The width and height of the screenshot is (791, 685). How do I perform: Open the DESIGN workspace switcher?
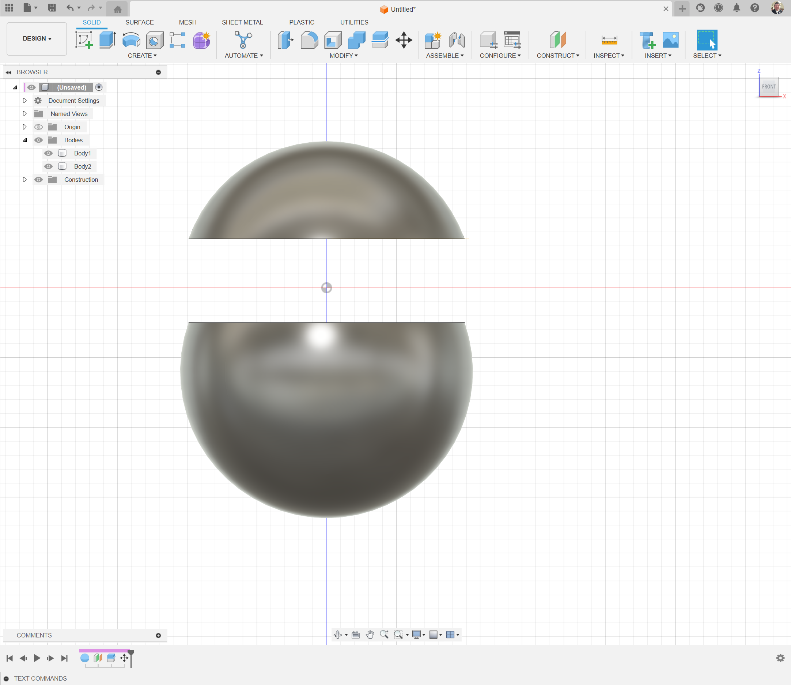click(x=36, y=38)
